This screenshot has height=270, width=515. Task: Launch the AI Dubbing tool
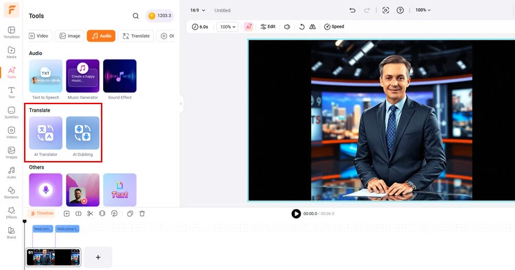point(83,136)
